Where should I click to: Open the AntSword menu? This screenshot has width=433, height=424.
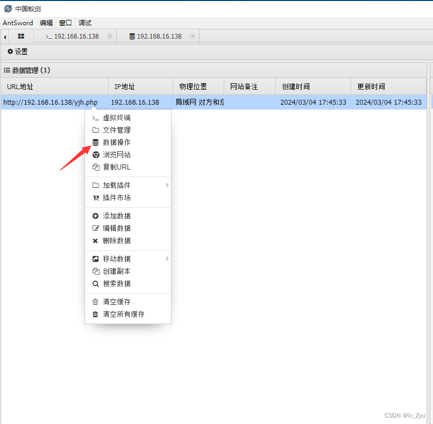18,23
